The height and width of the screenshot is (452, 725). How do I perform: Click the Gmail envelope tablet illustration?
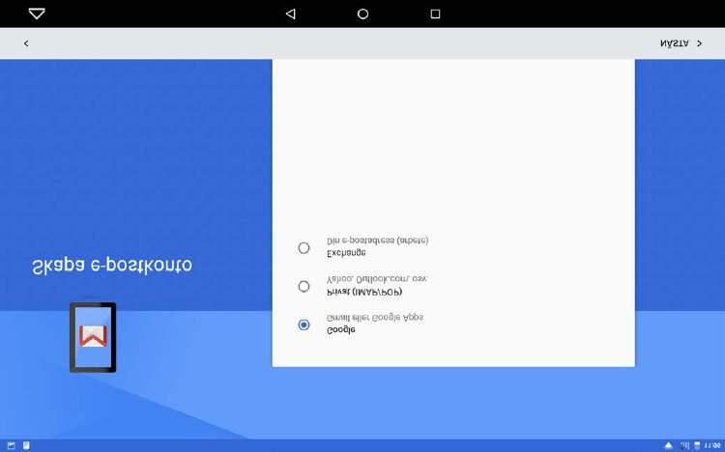93,337
